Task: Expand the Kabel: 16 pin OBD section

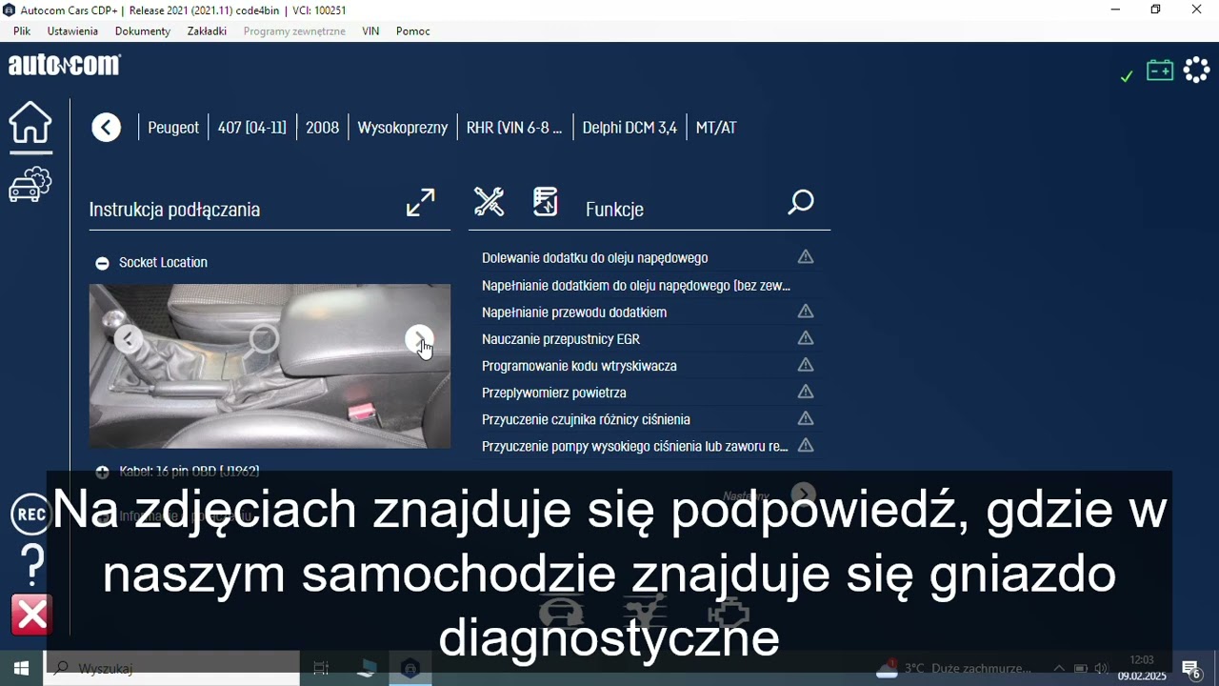Action: [x=102, y=472]
